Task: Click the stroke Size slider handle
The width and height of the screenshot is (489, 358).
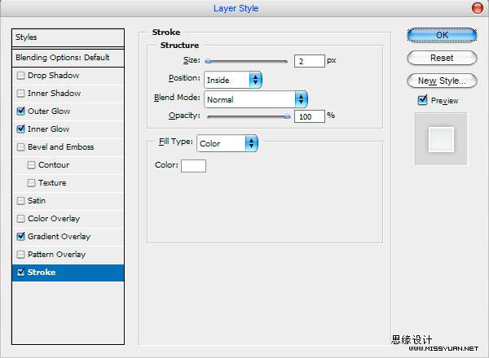Action: 209,61
